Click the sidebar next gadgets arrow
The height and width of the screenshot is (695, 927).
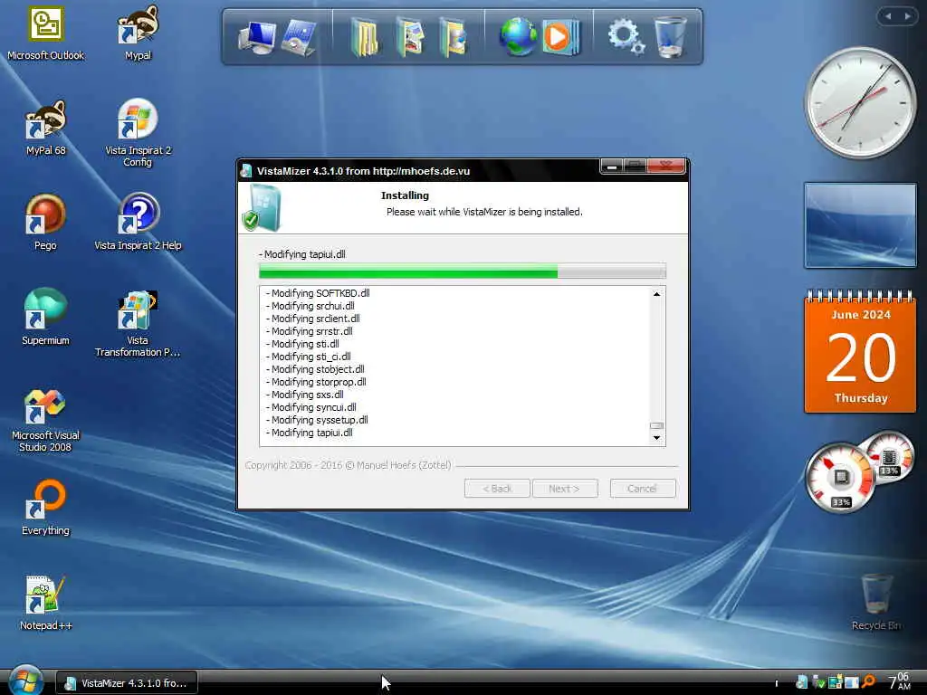coord(907,16)
